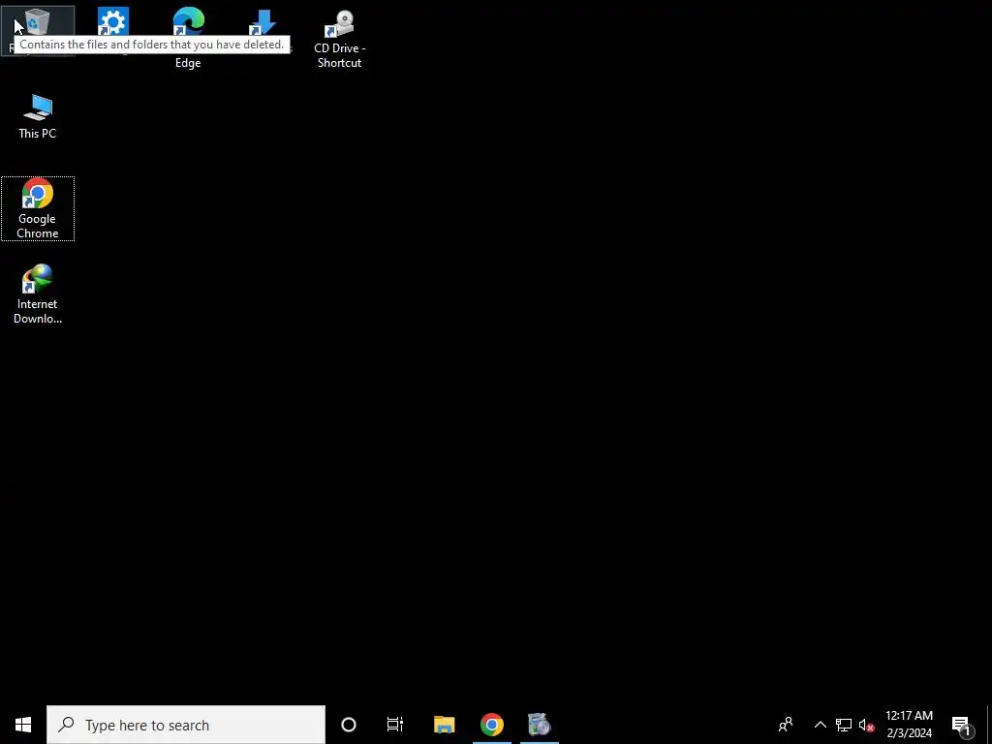Select the Recycle Bin desktop icon
The image size is (992, 744).
pos(38,30)
